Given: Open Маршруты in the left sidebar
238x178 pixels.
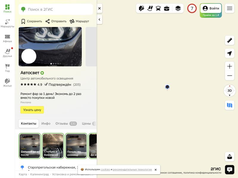Looking at the screenshot, I should (7, 23).
